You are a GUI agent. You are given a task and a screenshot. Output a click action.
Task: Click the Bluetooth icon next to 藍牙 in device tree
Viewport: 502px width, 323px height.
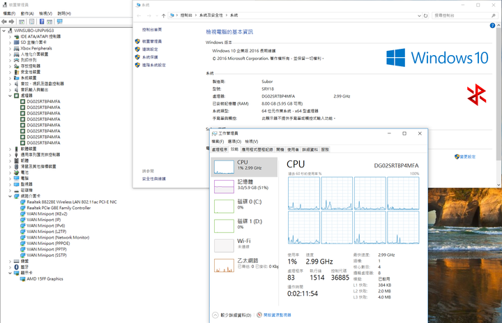17,267
